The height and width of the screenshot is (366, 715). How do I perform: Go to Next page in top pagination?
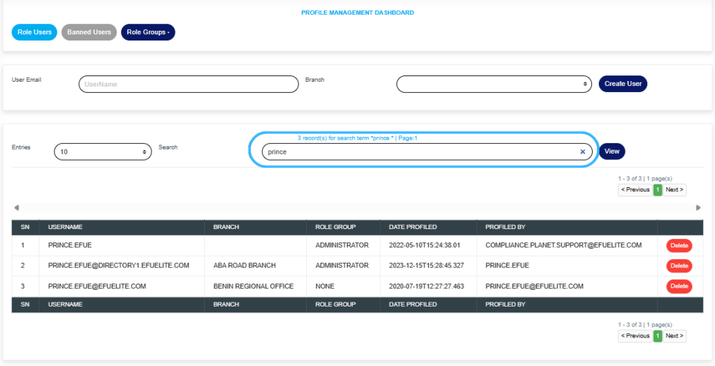pos(674,189)
